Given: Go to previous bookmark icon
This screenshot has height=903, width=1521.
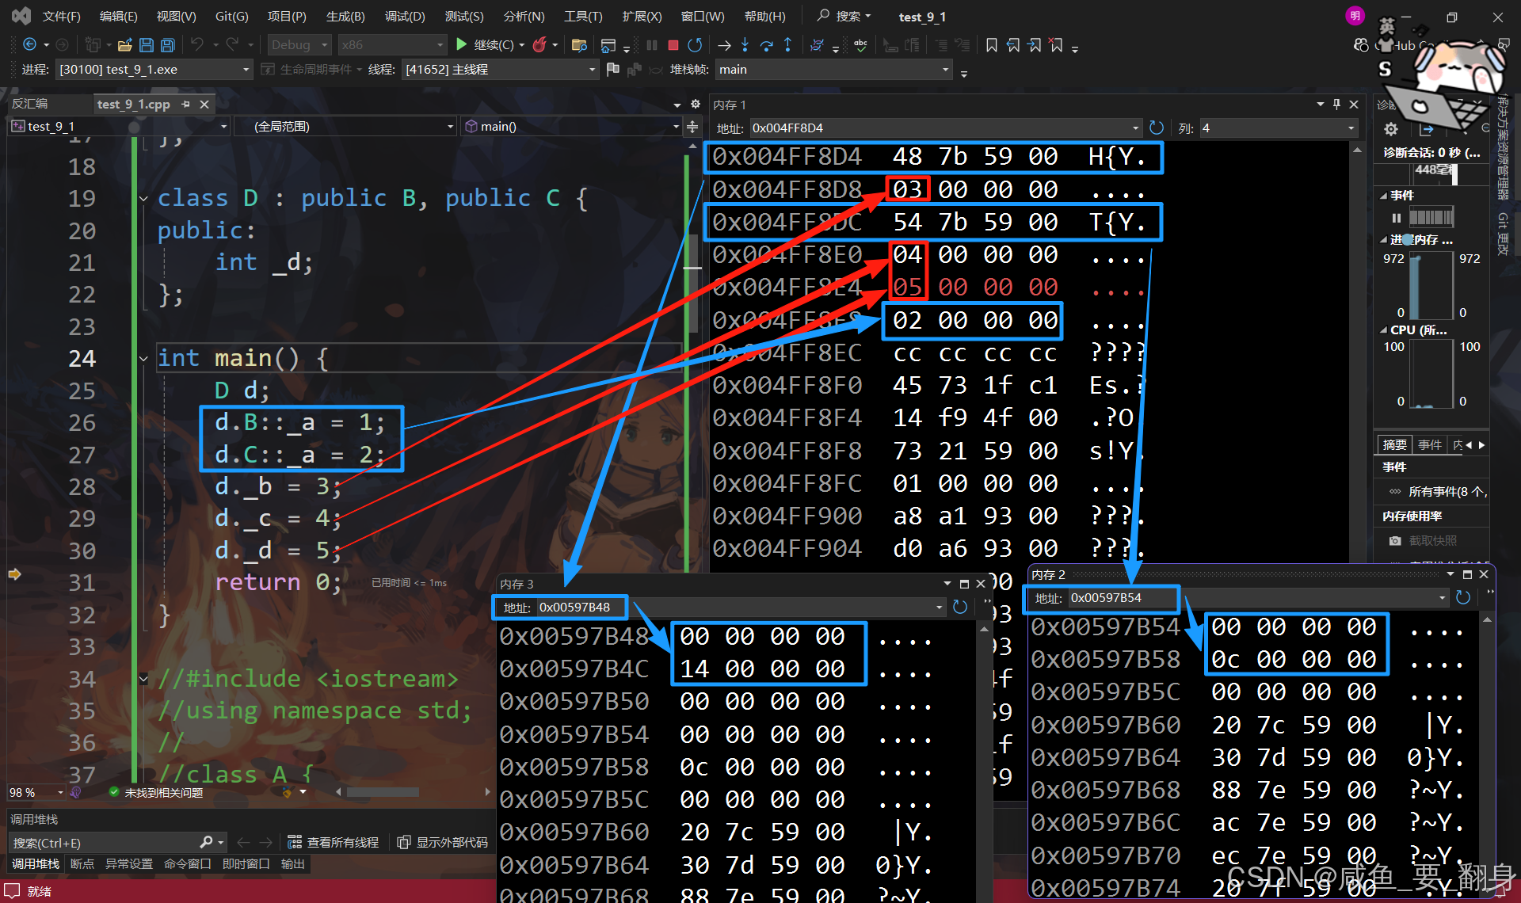Looking at the screenshot, I should tap(1013, 45).
